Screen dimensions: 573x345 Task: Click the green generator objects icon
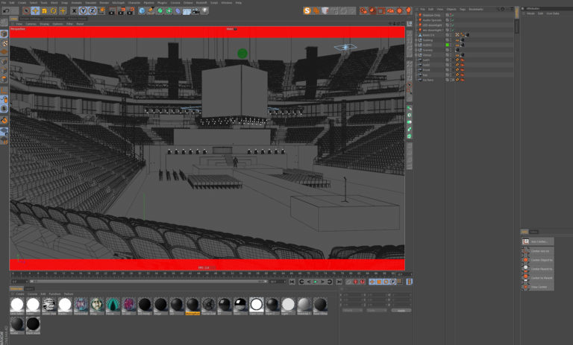[160, 11]
